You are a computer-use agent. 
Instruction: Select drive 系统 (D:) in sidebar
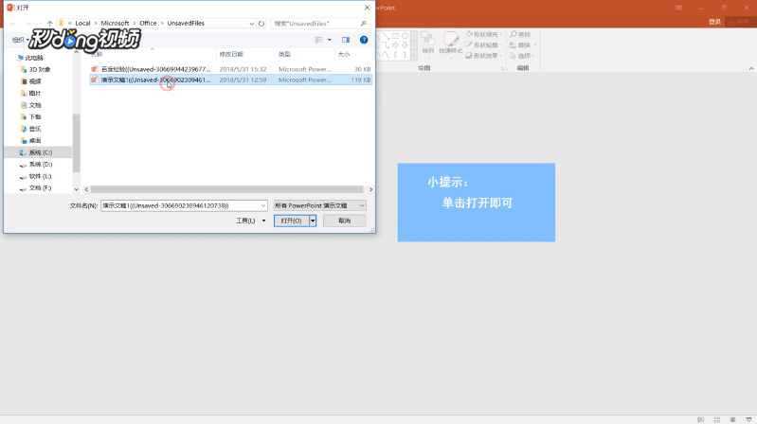click(x=36, y=165)
